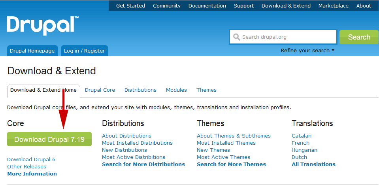Click the Download & Extend page heading
The height and width of the screenshot is (185, 379).
[51, 71]
